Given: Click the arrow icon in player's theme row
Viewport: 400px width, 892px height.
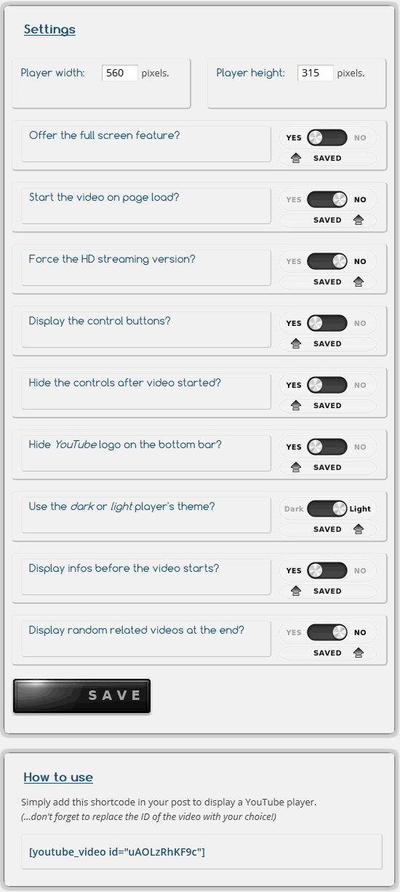Looking at the screenshot, I should pyautogui.click(x=358, y=529).
